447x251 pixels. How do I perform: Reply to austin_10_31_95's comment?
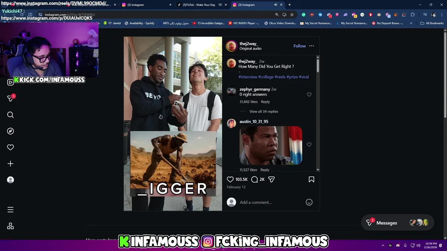265,170
